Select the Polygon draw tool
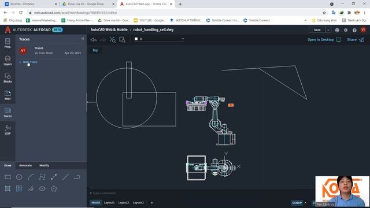Viewport: 370px width, 208px height. pyautogui.click(x=54, y=189)
